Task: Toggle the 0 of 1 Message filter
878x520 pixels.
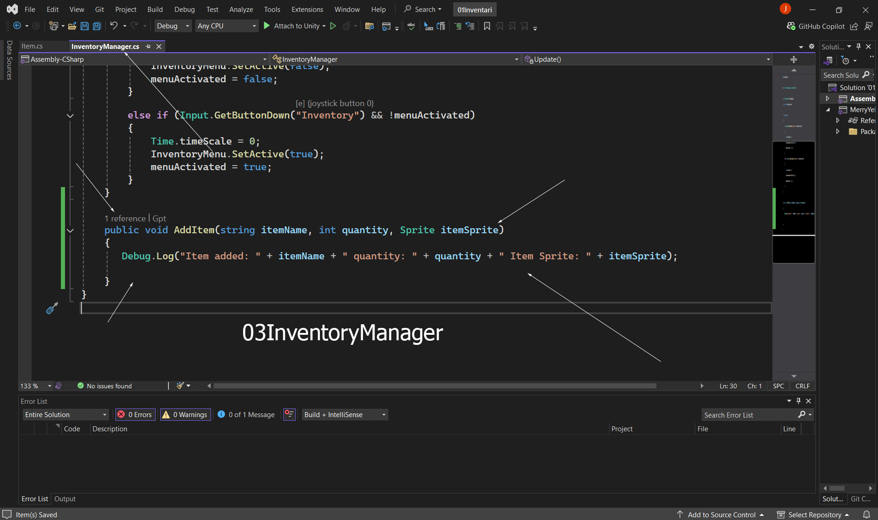Action: tap(246, 414)
